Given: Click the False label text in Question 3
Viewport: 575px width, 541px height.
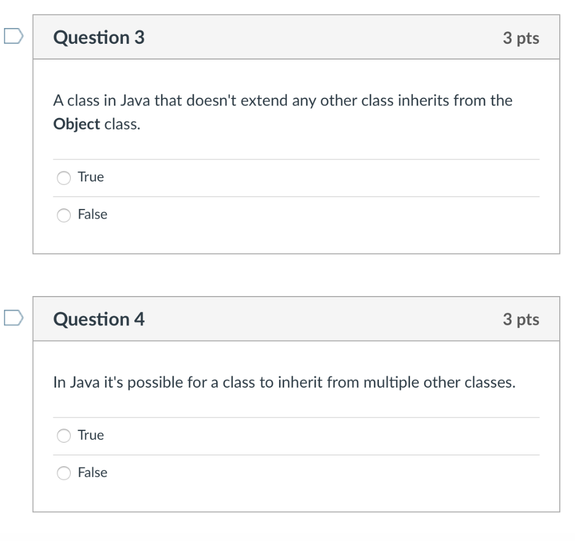Looking at the screenshot, I should 93,215.
